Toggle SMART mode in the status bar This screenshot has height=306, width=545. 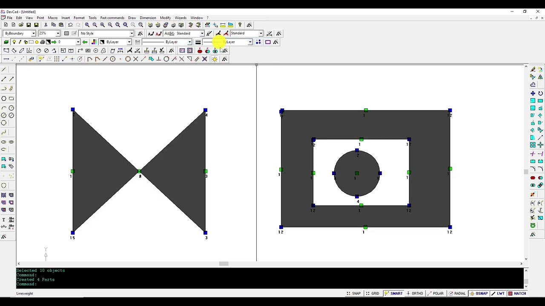393,294
